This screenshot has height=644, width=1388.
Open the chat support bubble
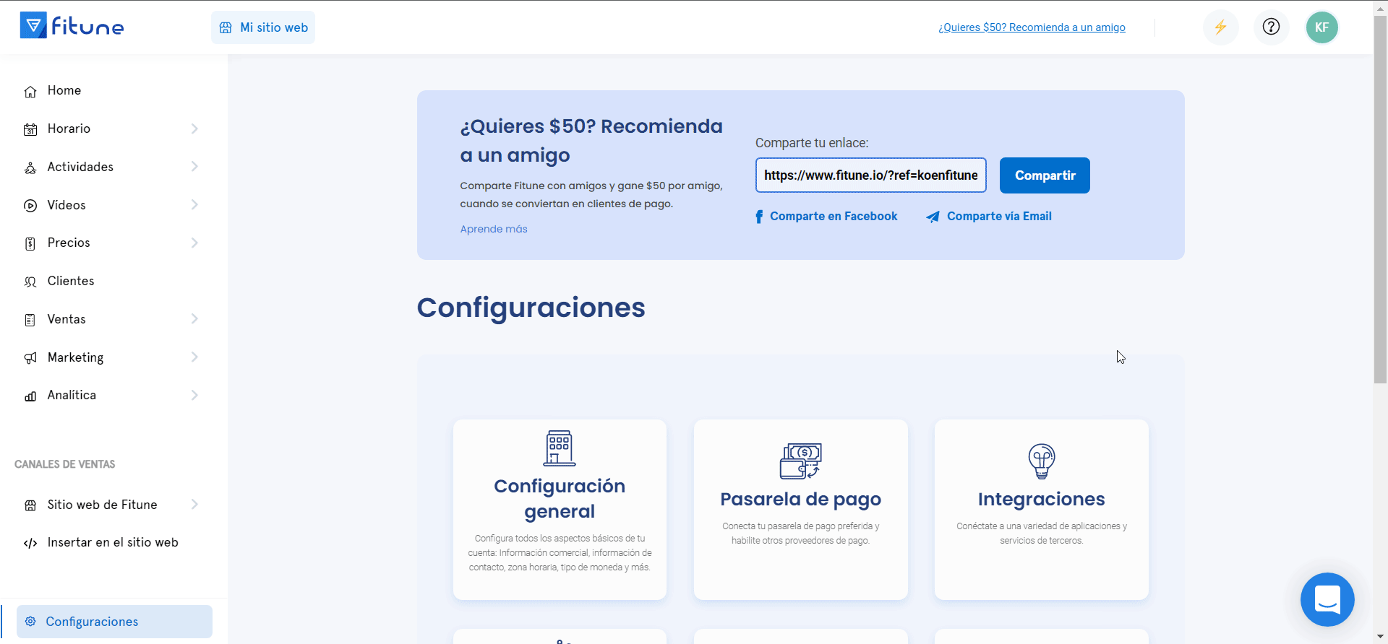1327,599
